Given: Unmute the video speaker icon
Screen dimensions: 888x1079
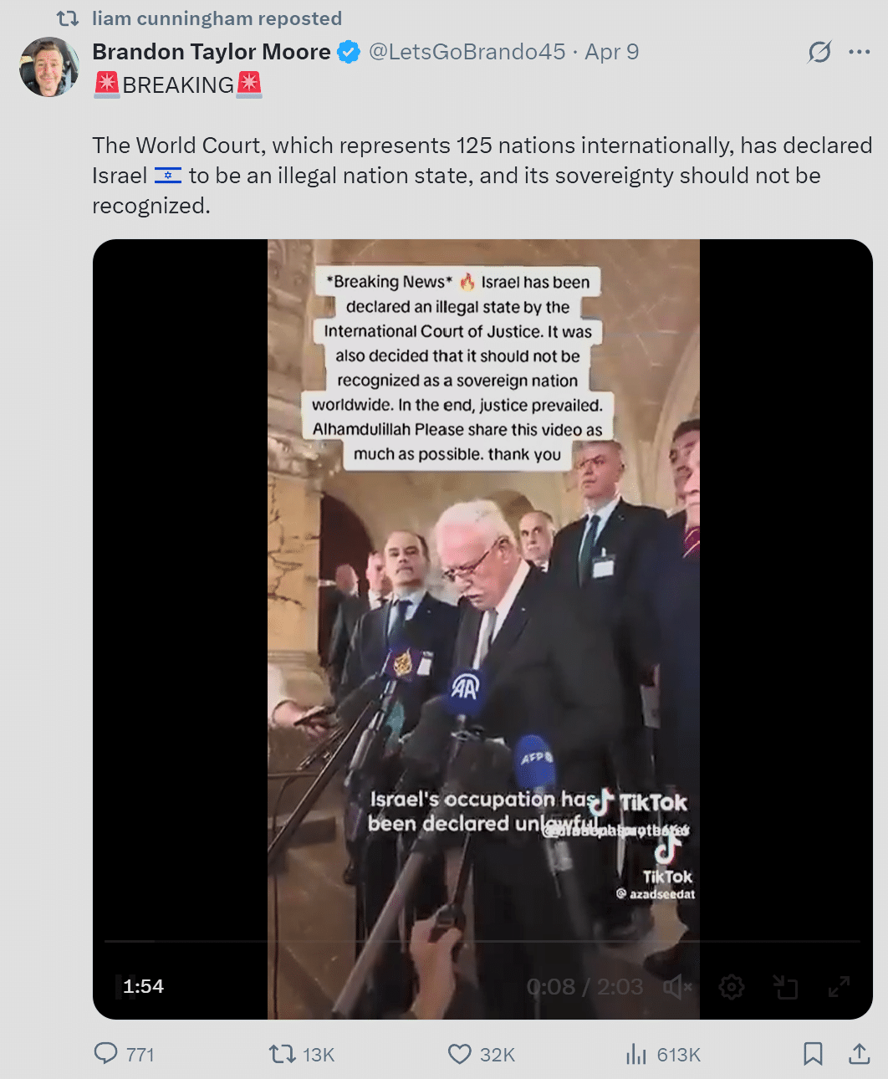Looking at the screenshot, I should (677, 988).
